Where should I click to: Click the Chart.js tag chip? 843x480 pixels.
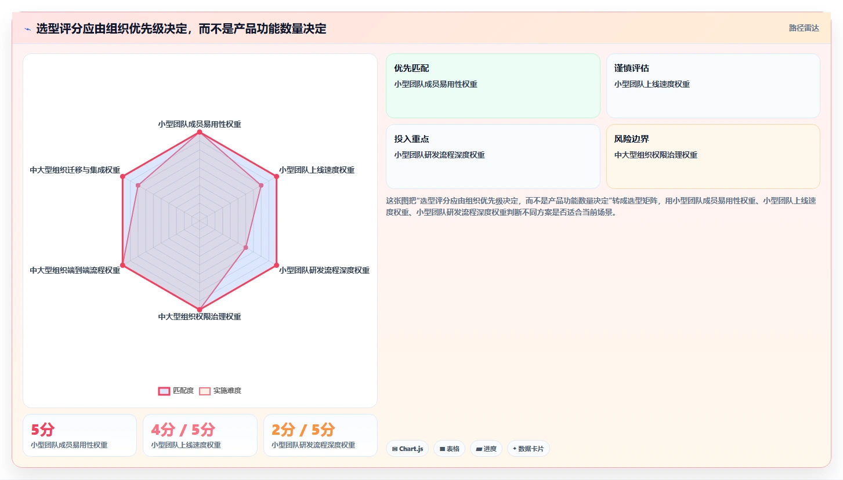[407, 449]
